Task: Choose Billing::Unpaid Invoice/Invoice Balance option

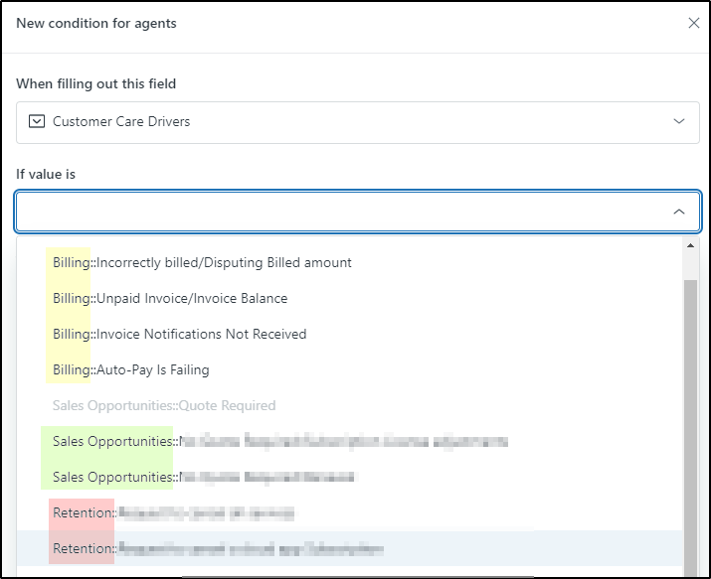Action: 170,299
